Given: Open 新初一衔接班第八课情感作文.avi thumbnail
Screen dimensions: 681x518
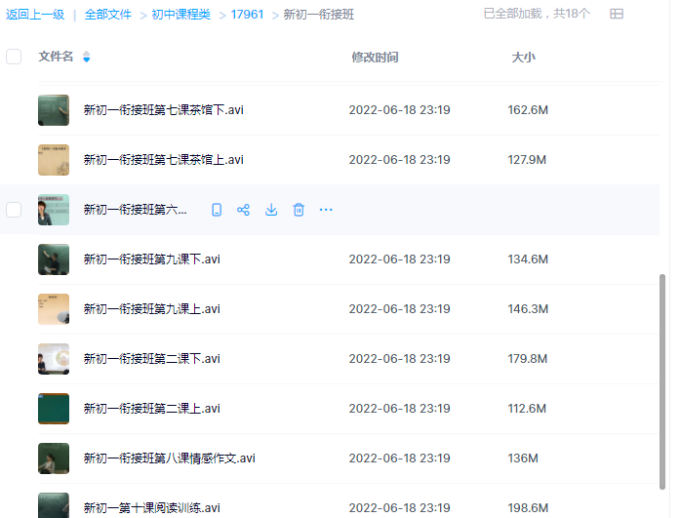Looking at the screenshot, I should coord(53,458).
